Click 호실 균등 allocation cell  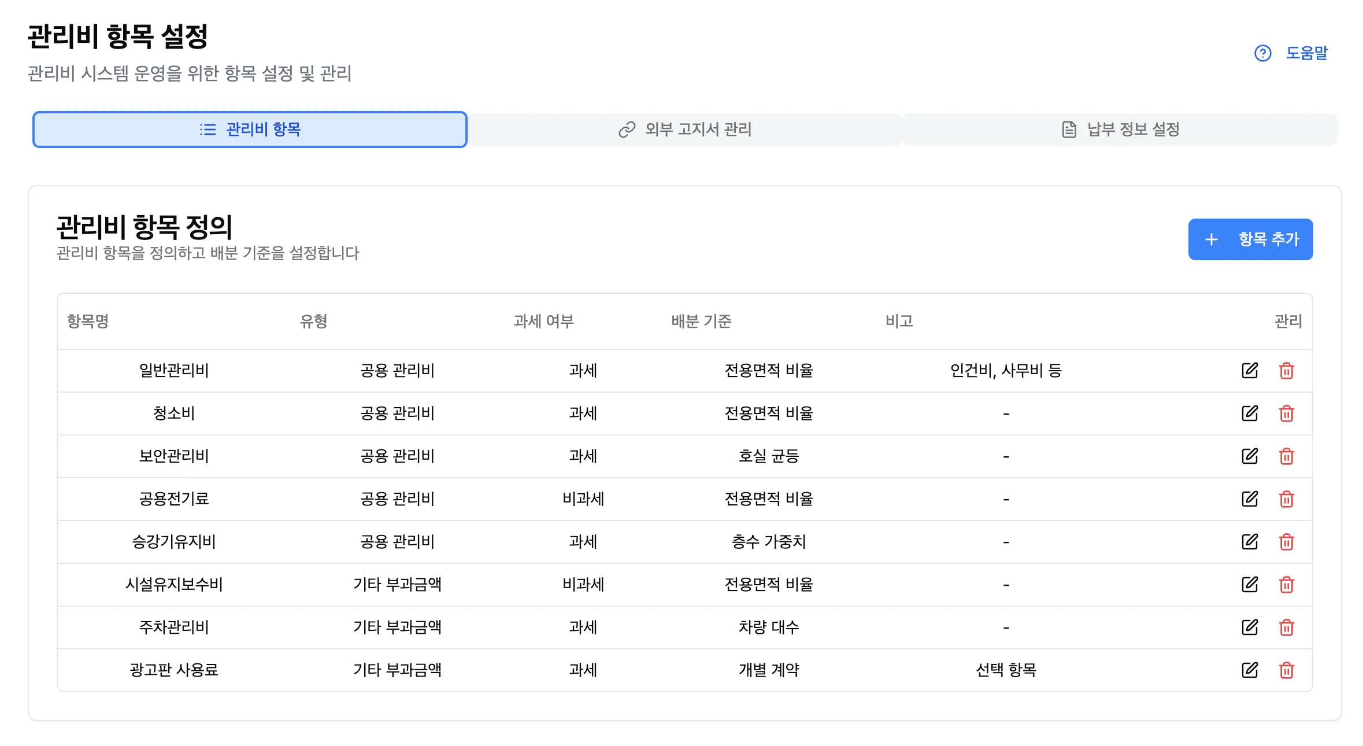pyautogui.click(x=769, y=456)
